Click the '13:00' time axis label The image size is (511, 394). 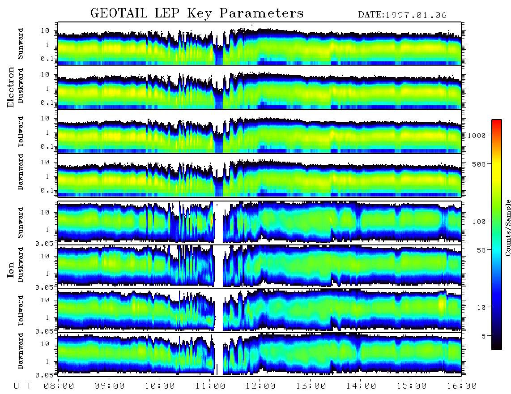(311, 386)
